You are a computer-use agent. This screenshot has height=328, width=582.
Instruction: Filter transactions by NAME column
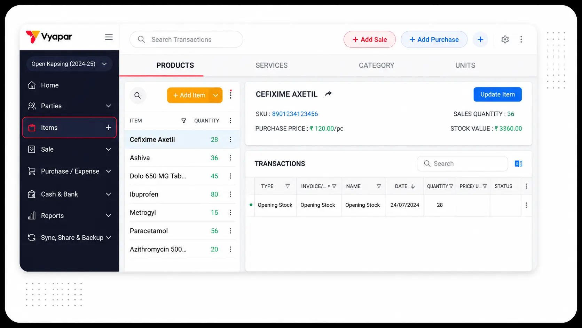pyautogui.click(x=379, y=186)
